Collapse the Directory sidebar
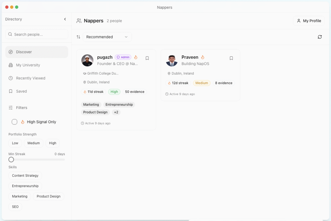The width and height of the screenshot is (331, 221). [65, 19]
